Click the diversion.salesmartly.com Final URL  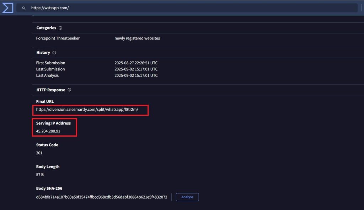[x=87, y=110]
